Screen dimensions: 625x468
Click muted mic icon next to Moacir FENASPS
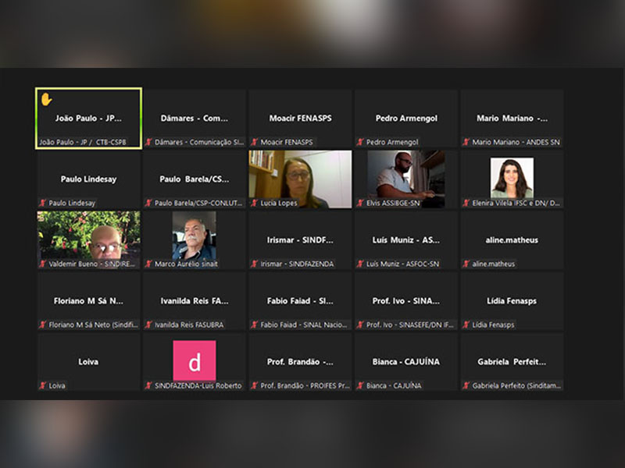(254, 143)
